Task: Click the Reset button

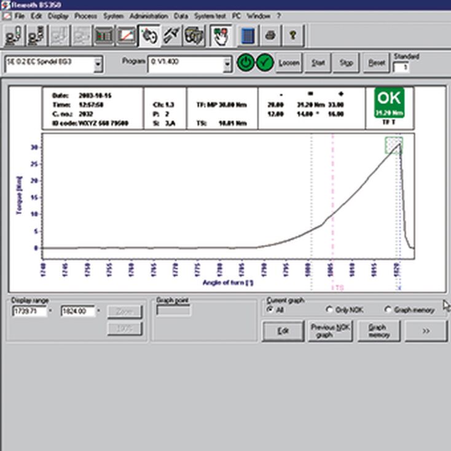Action: pyautogui.click(x=377, y=63)
